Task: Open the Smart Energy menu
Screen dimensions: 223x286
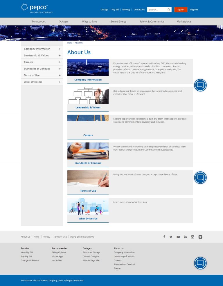Action: pos(118,21)
